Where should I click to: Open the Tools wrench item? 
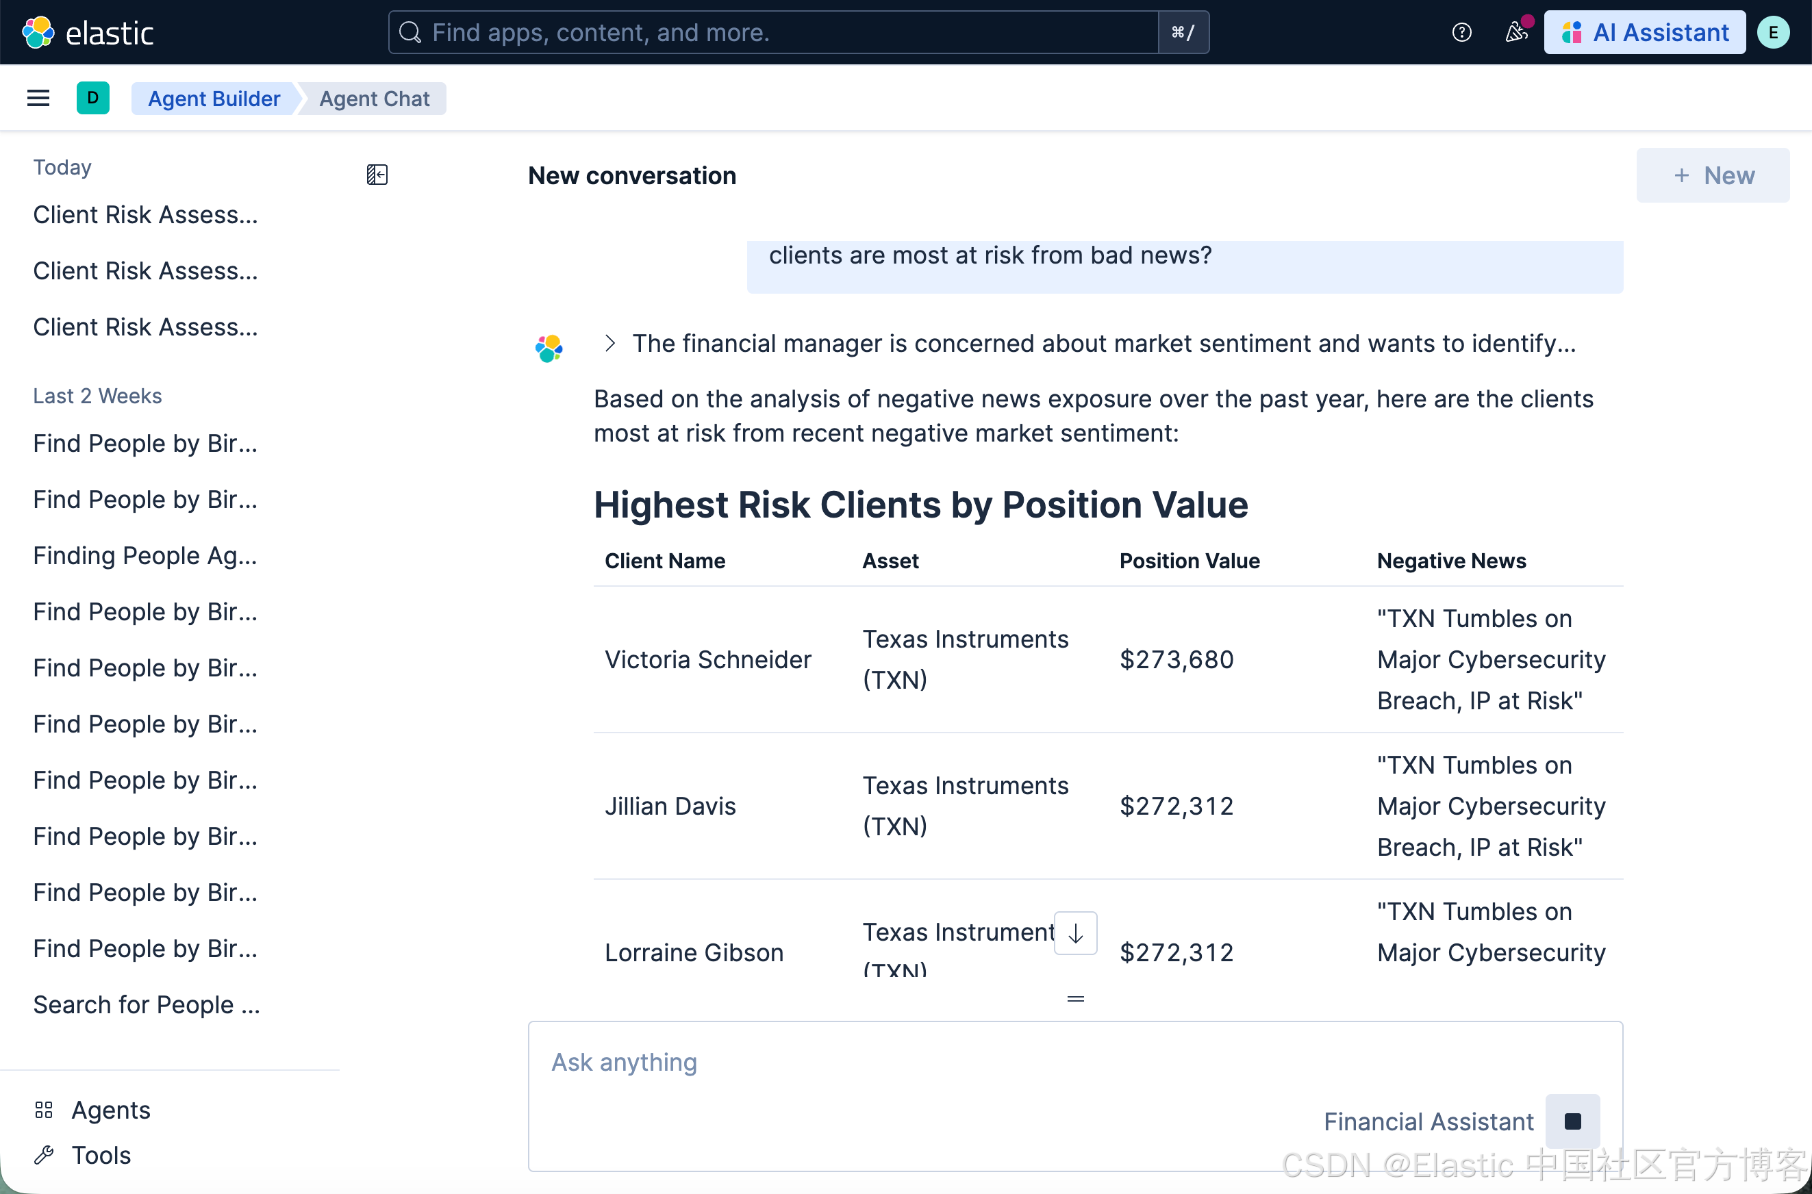click(x=101, y=1155)
